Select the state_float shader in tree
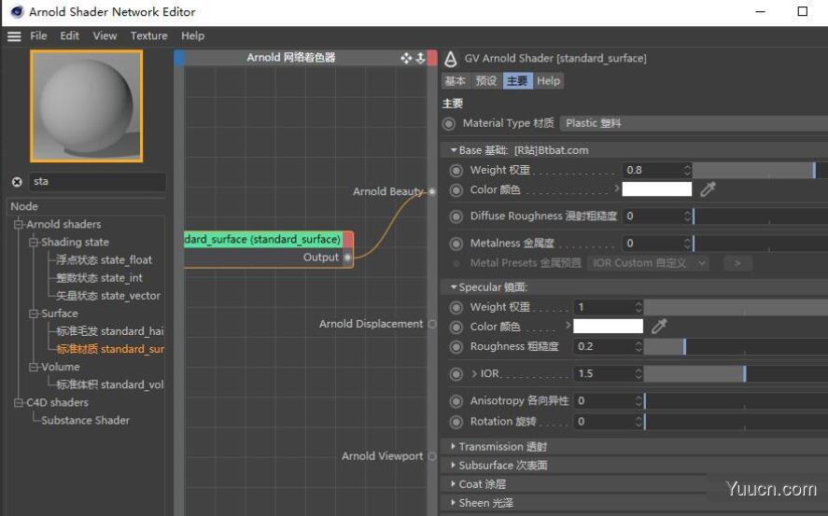Screen dimensions: 828x516 [104, 260]
